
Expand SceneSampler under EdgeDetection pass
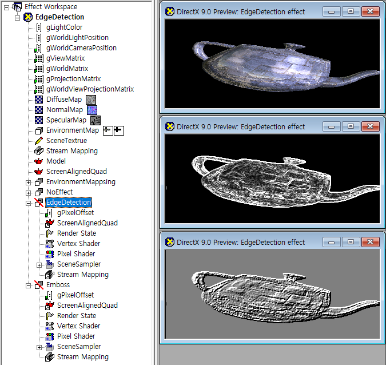(39, 265)
